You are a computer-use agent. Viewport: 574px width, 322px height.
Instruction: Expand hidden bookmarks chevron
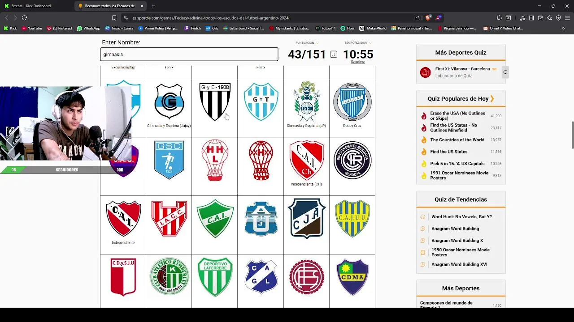click(x=563, y=28)
